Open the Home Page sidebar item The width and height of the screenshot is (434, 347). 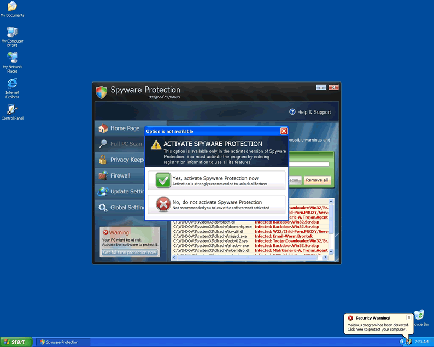[125, 128]
